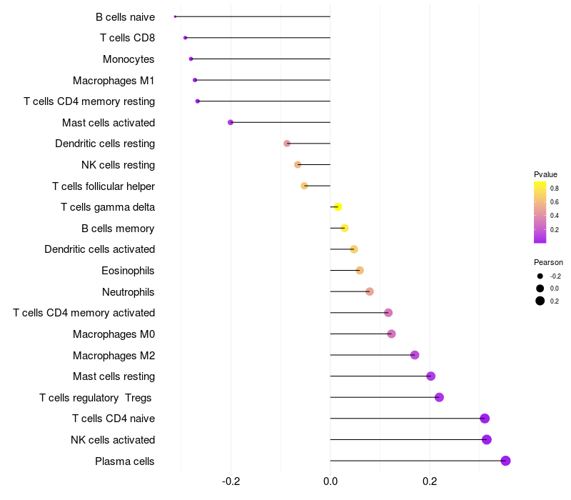
Task: Click the 0.0 x-axis tick label
Action: pyautogui.click(x=330, y=481)
